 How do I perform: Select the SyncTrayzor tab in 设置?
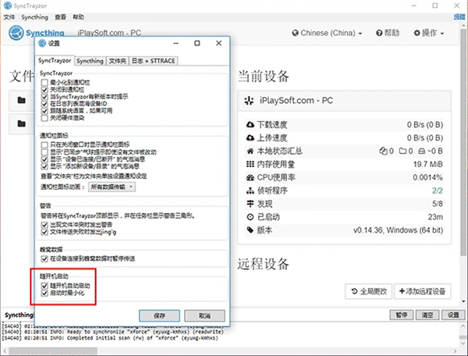click(55, 61)
